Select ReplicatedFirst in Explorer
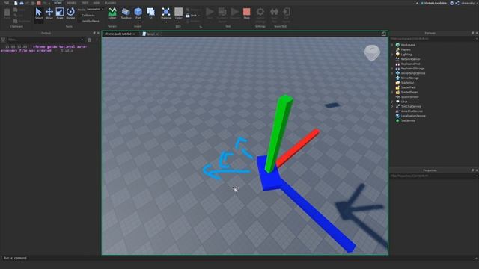The image size is (479, 269). (410, 64)
